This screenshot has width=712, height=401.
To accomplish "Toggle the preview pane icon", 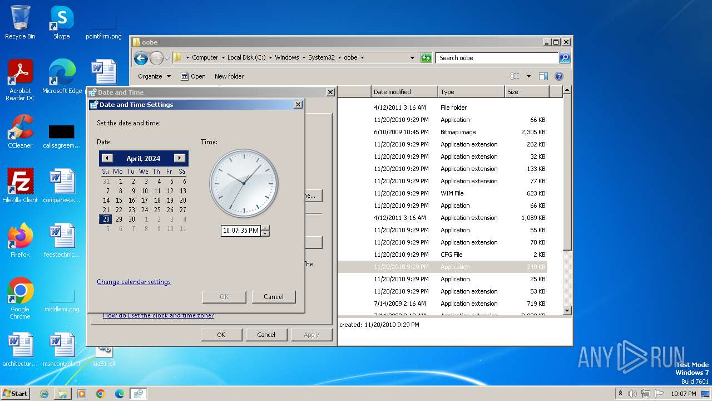I will pyautogui.click(x=543, y=76).
